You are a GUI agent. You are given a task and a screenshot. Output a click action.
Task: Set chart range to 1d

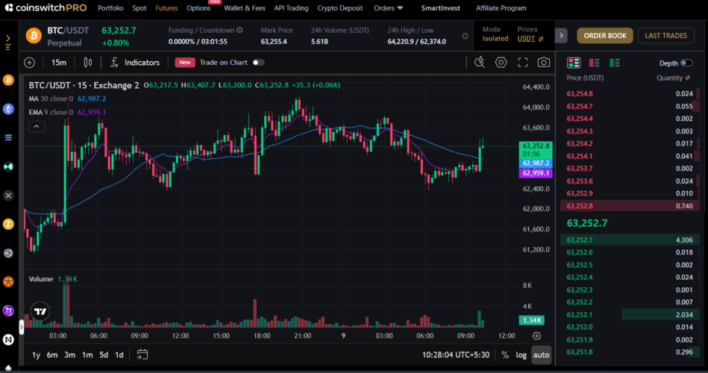point(119,355)
